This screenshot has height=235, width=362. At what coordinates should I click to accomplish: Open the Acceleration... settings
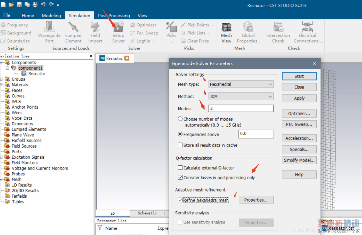click(299, 138)
